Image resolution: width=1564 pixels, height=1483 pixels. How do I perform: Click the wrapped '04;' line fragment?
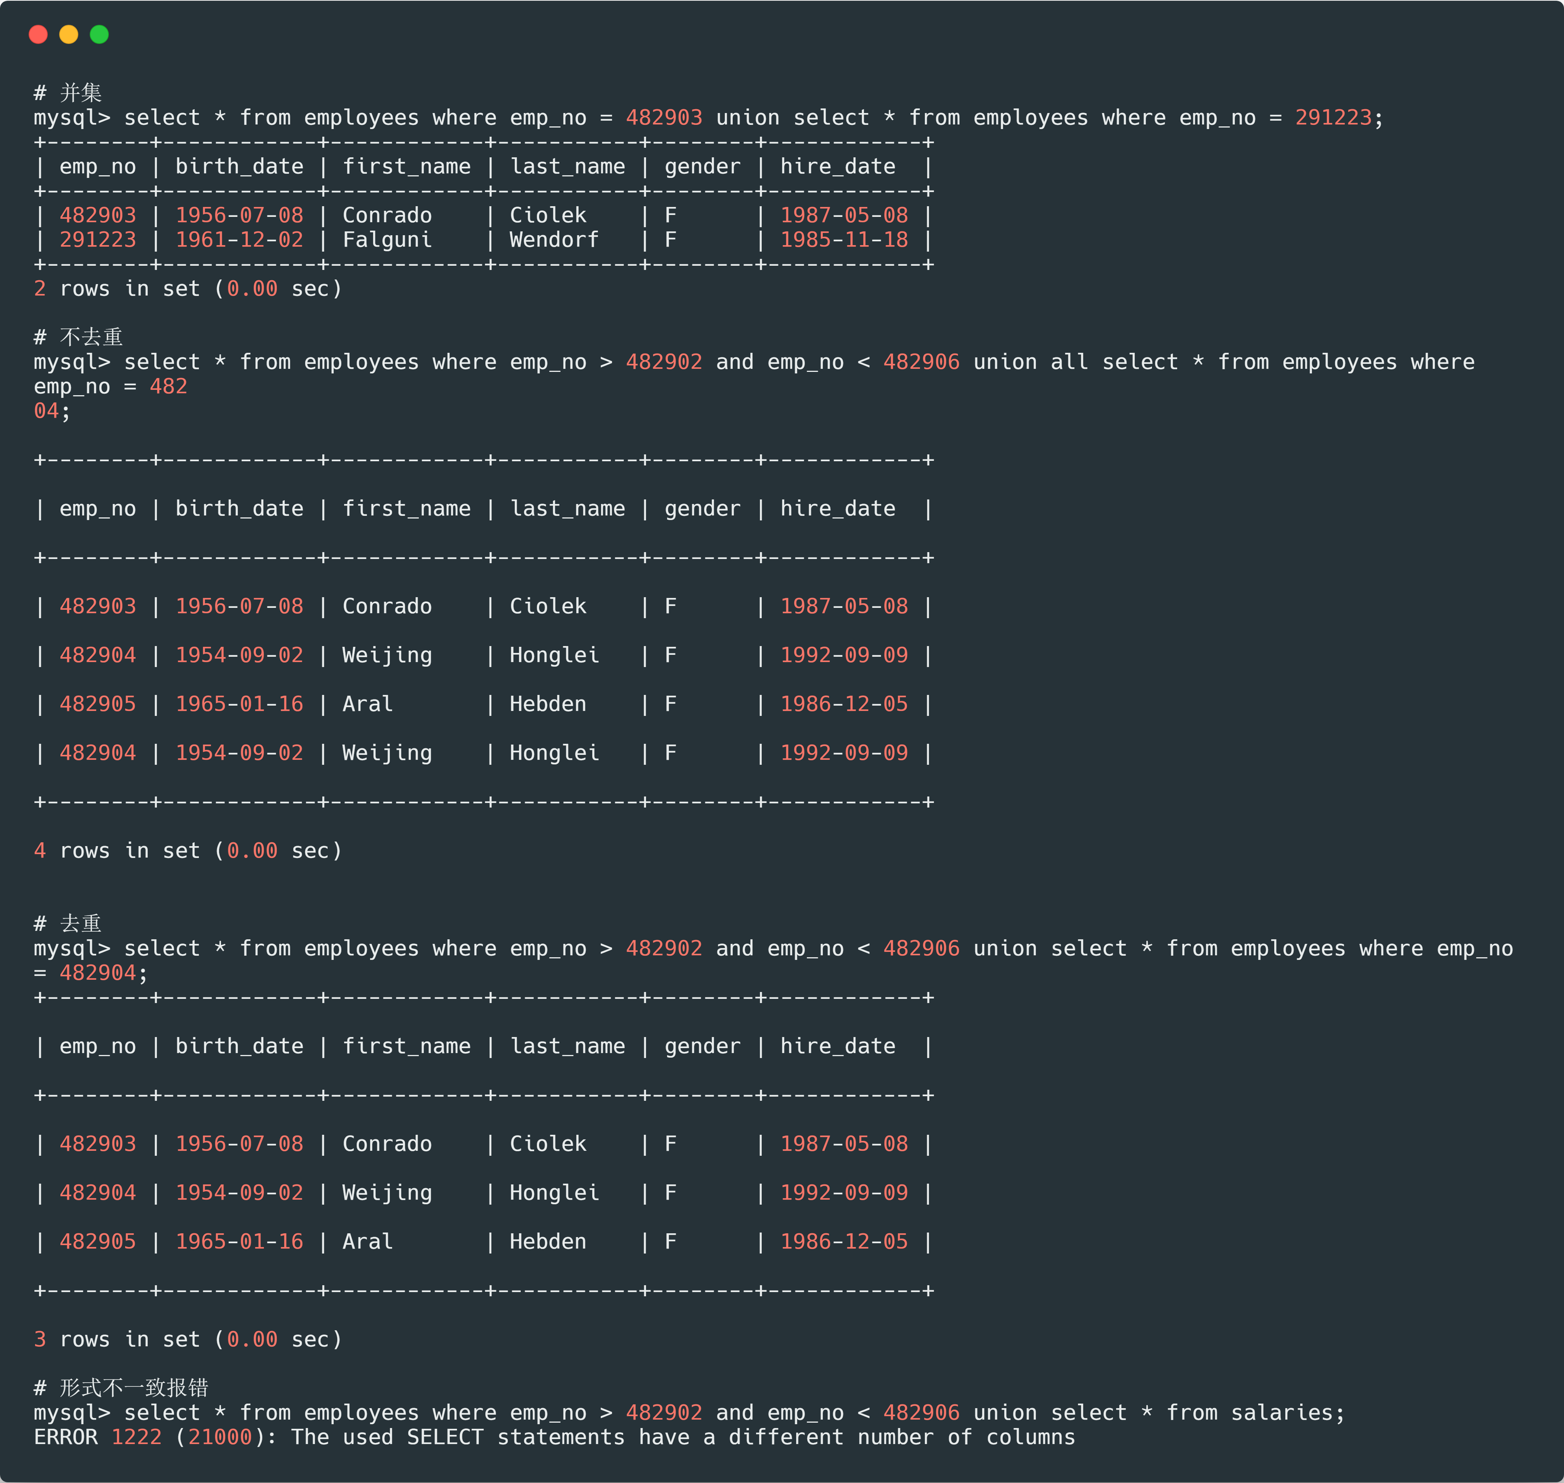click(x=52, y=411)
